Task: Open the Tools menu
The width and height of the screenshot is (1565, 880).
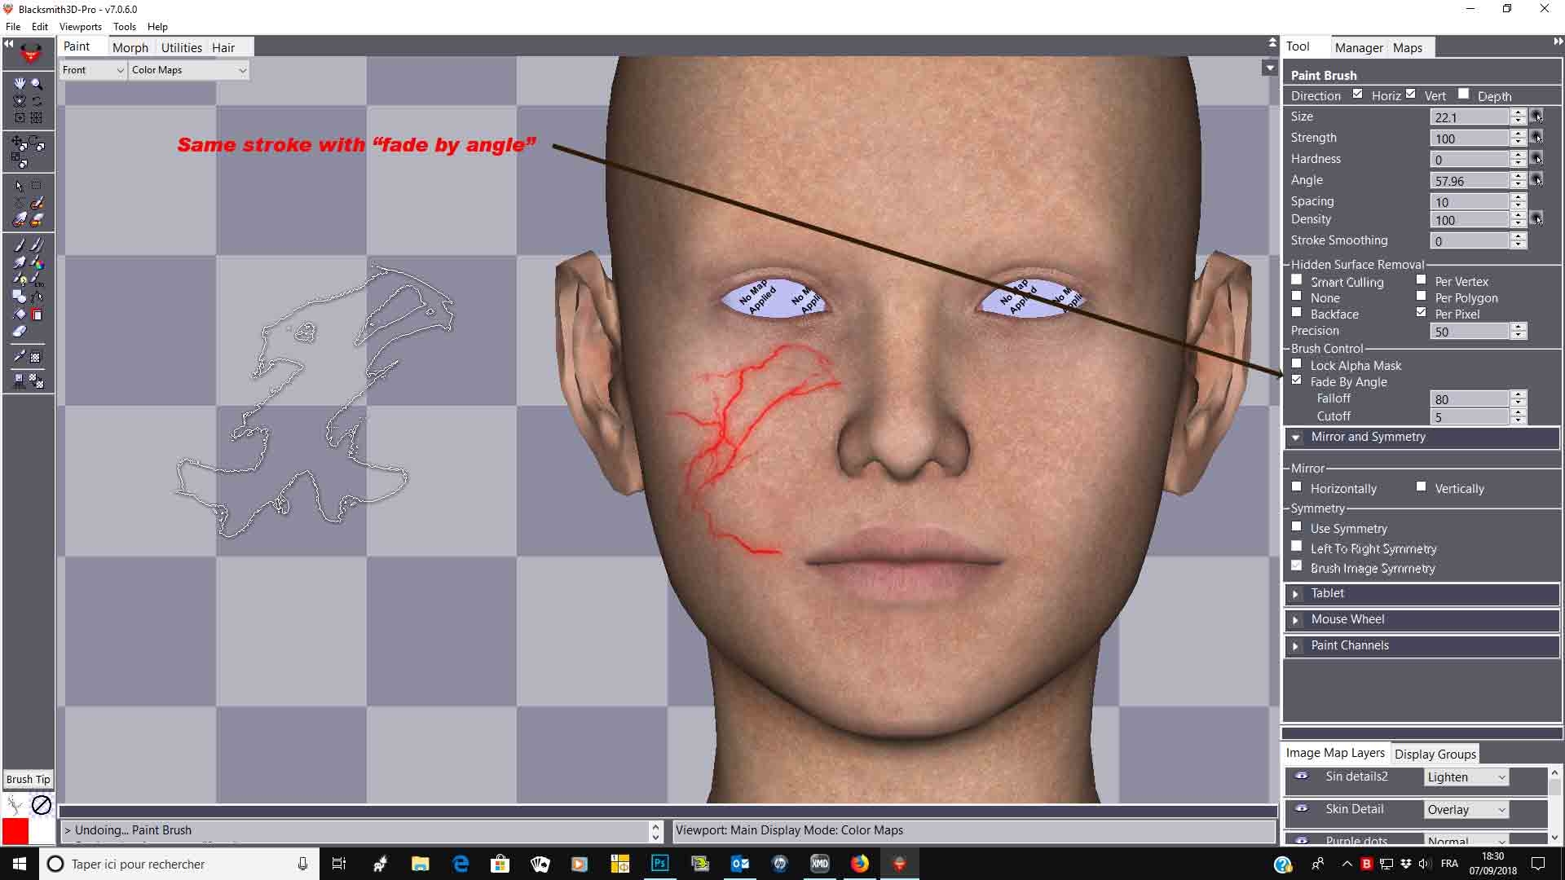Action: (x=125, y=27)
